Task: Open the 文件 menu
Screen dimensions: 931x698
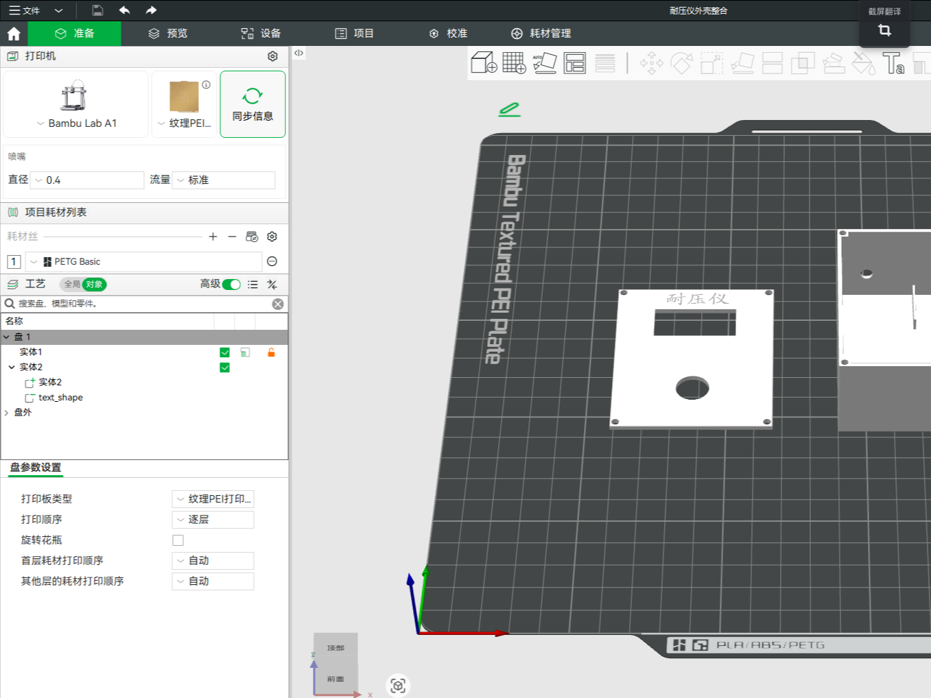Action: point(25,11)
